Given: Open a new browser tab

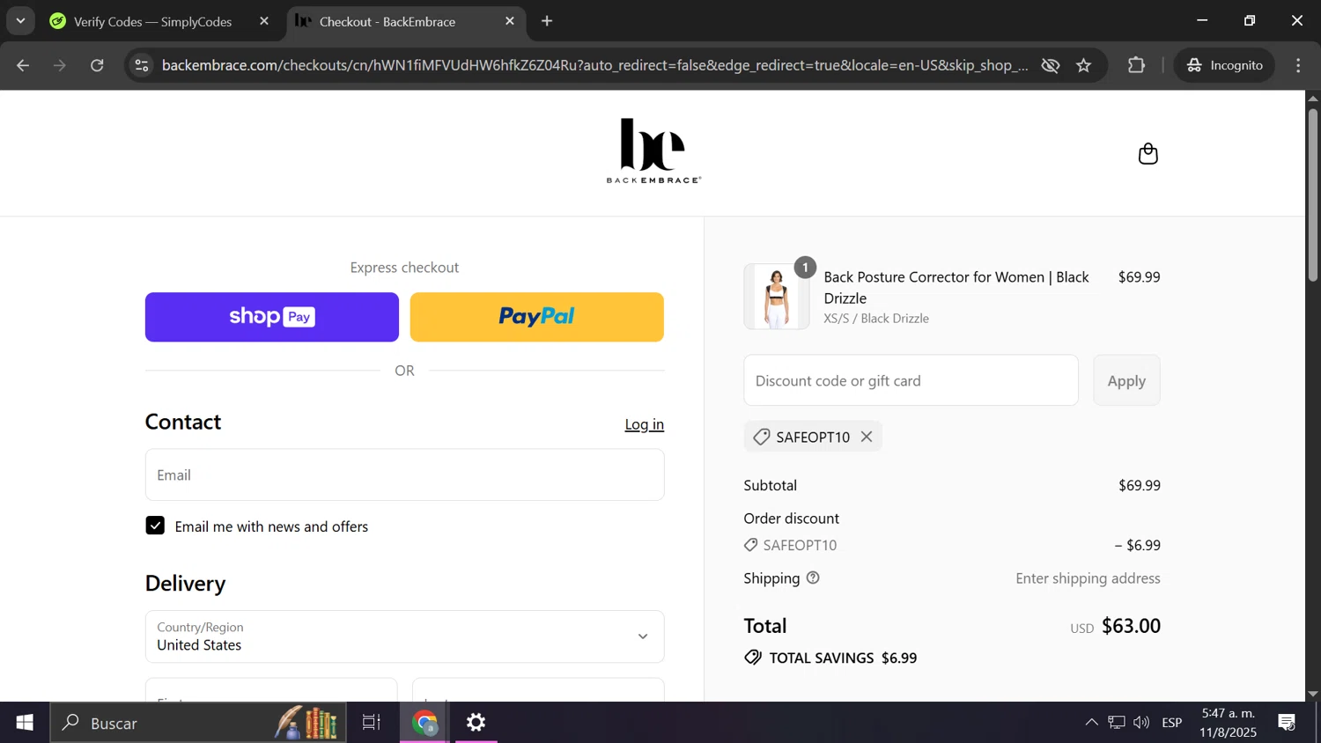Looking at the screenshot, I should 547,21.
